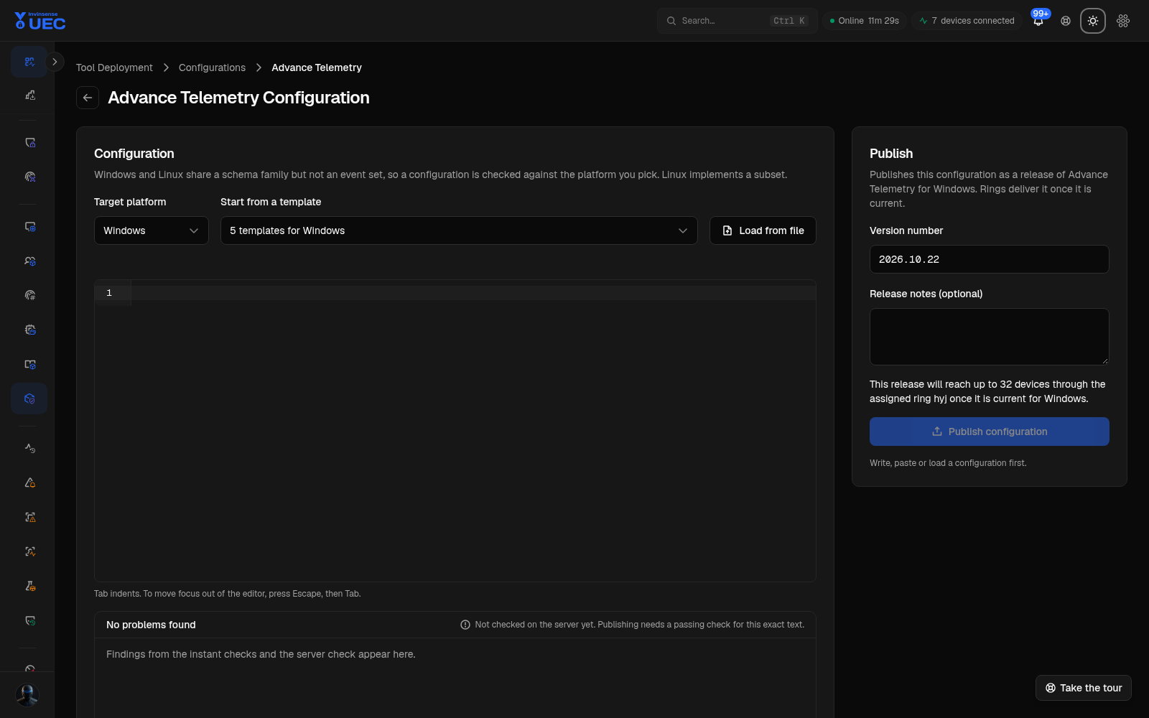The width and height of the screenshot is (1149, 718).
Task: Open the monitor with chip sidebar icon
Action: (29, 227)
